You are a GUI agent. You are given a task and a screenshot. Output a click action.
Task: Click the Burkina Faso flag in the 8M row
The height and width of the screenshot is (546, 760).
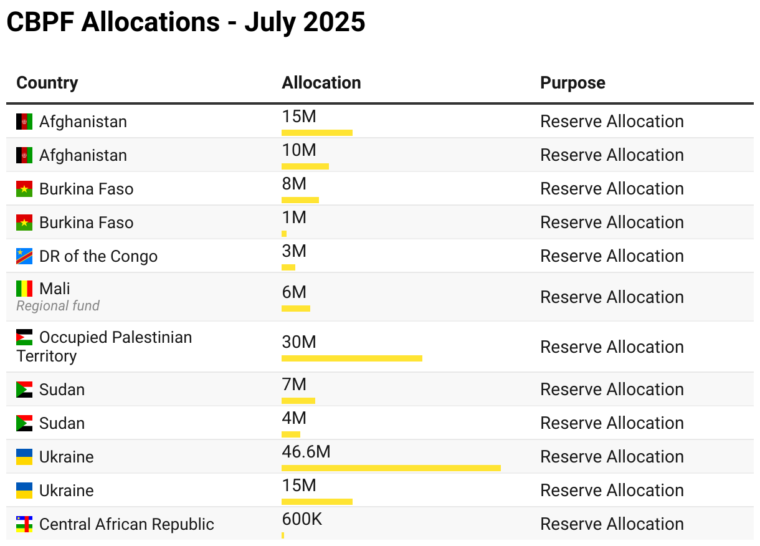24,189
